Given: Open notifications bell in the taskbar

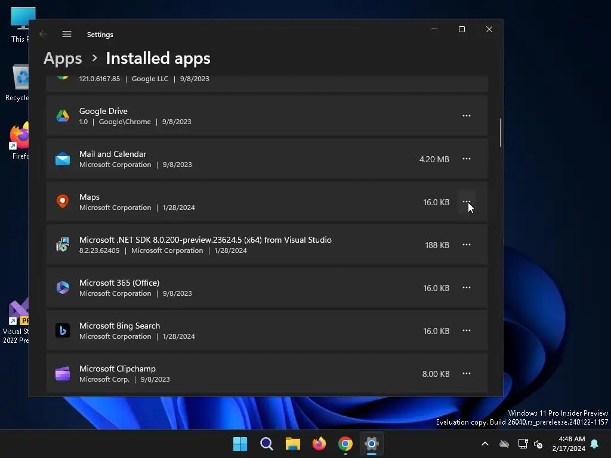Looking at the screenshot, I should pyautogui.click(x=595, y=444).
